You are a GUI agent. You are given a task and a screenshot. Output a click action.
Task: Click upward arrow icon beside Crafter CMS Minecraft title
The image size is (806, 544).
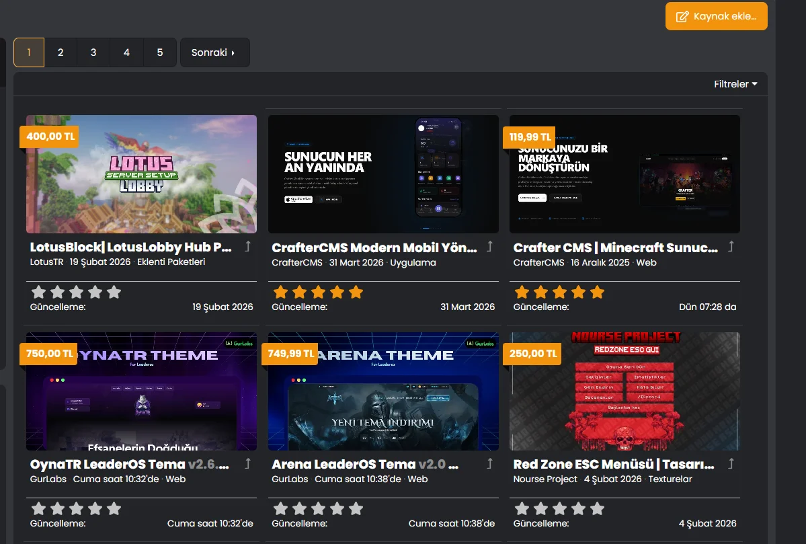(731, 246)
